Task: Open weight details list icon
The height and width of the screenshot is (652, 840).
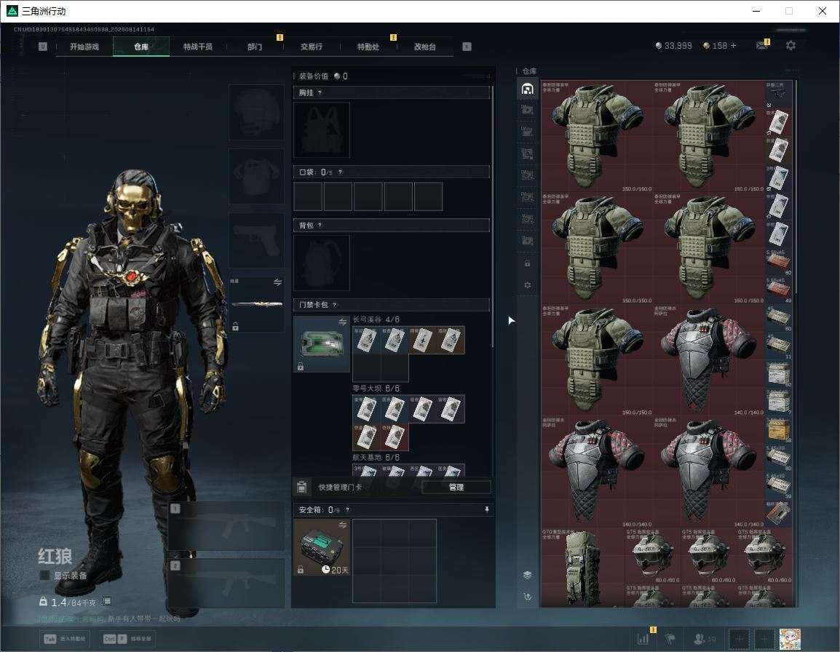Action: 106,601
